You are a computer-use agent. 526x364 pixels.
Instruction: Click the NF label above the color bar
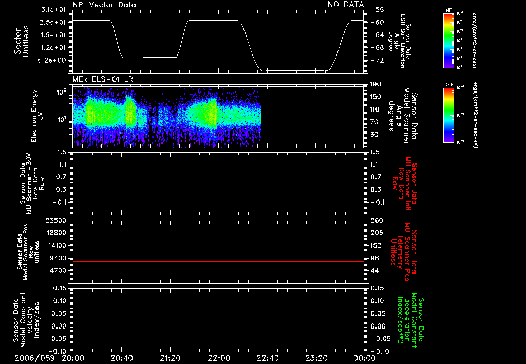448,11
